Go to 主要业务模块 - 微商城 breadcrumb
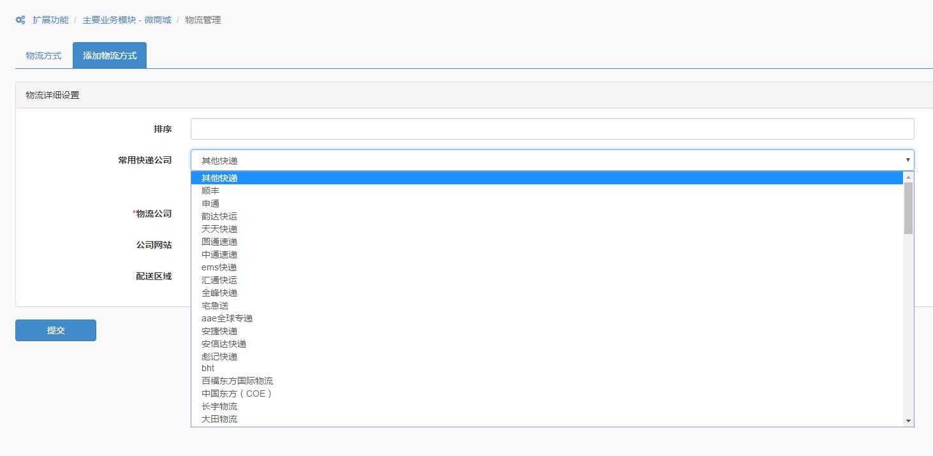Screen dimensions: 933x456 click(x=126, y=20)
